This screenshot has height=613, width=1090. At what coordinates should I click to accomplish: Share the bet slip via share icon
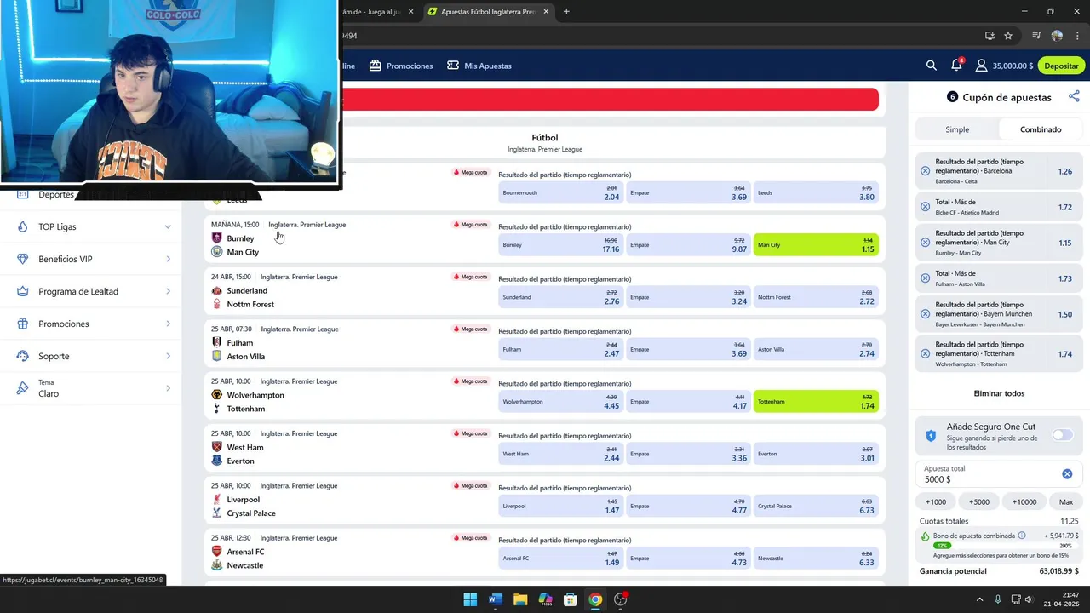tap(1074, 97)
